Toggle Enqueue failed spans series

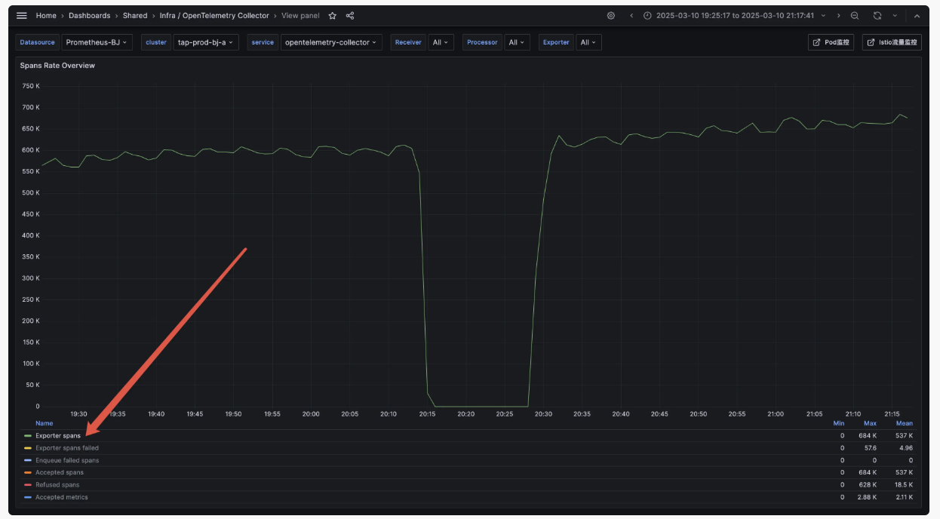click(x=67, y=460)
